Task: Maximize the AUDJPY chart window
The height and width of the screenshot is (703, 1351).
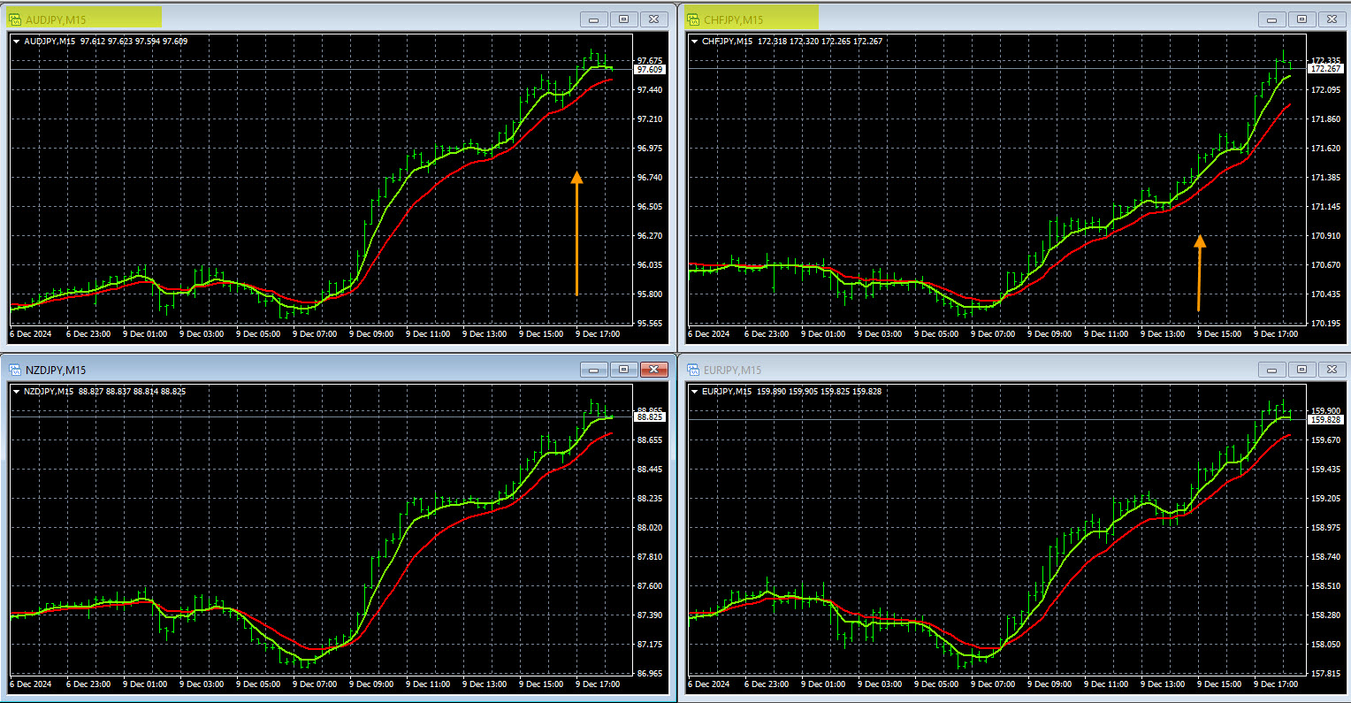Action: (x=623, y=19)
